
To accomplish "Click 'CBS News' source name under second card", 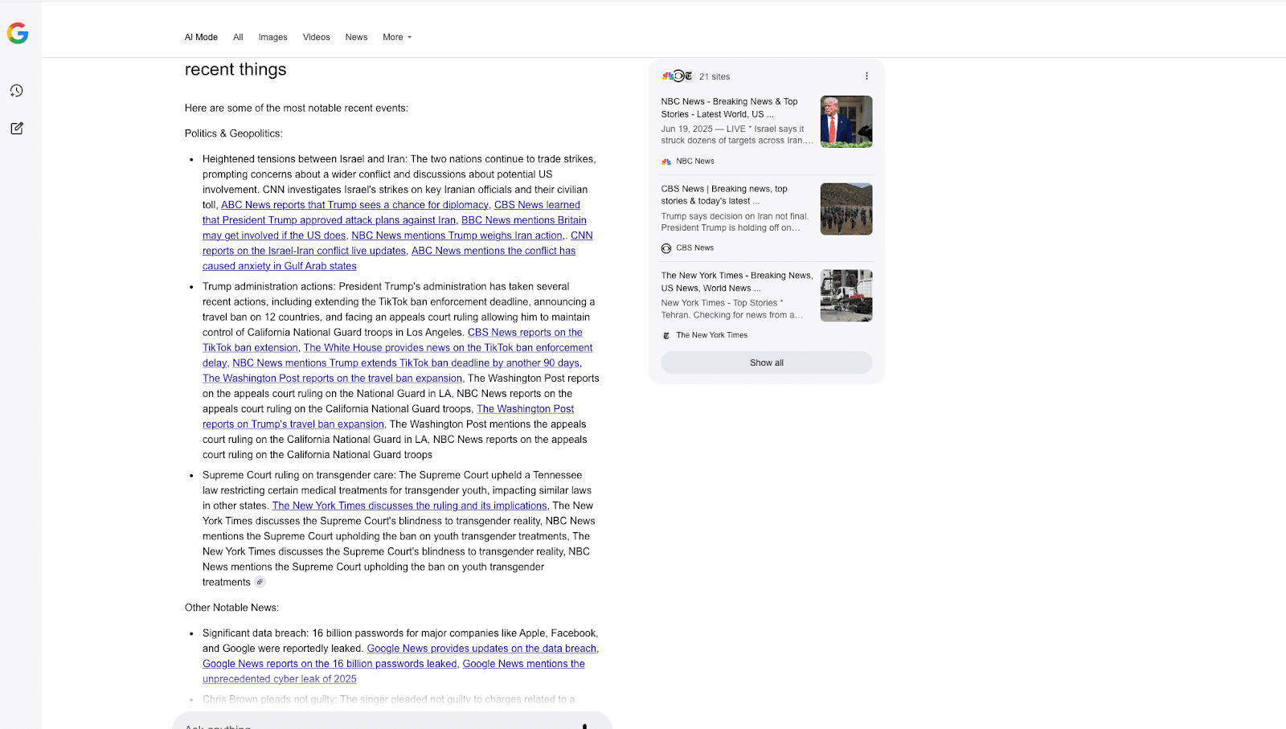I will tap(695, 248).
